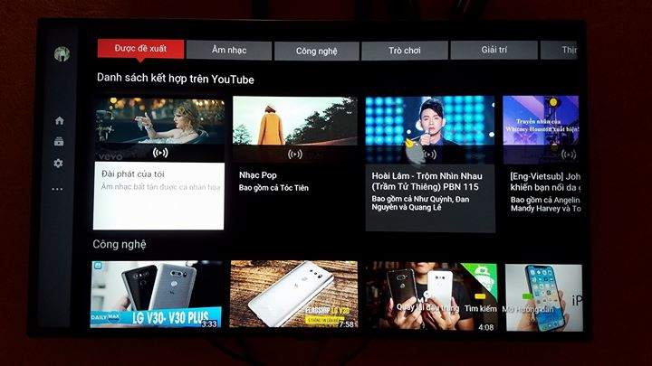The width and height of the screenshot is (652, 366).
Task: Open the Nhạc Pop mix thumbnail
Action: [x=295, y=129]
